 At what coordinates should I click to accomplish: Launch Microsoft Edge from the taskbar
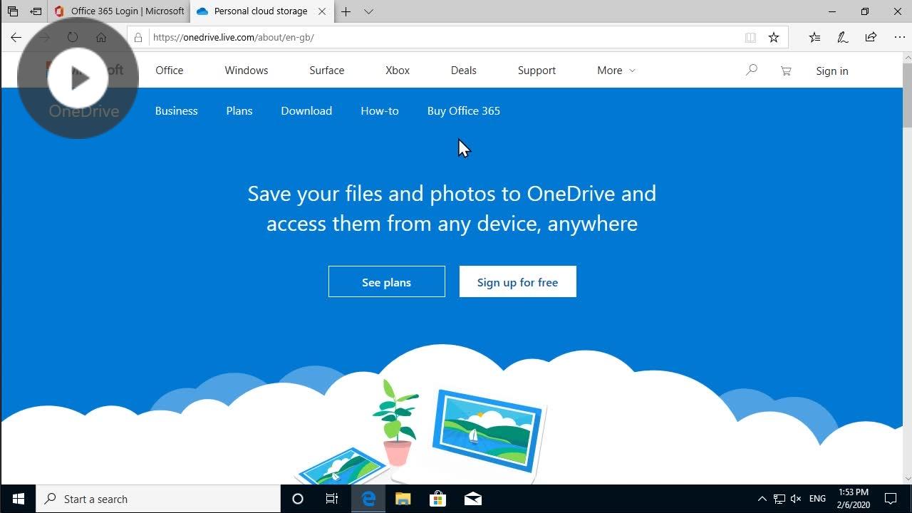pyautogui.click(x=368, y=499)
